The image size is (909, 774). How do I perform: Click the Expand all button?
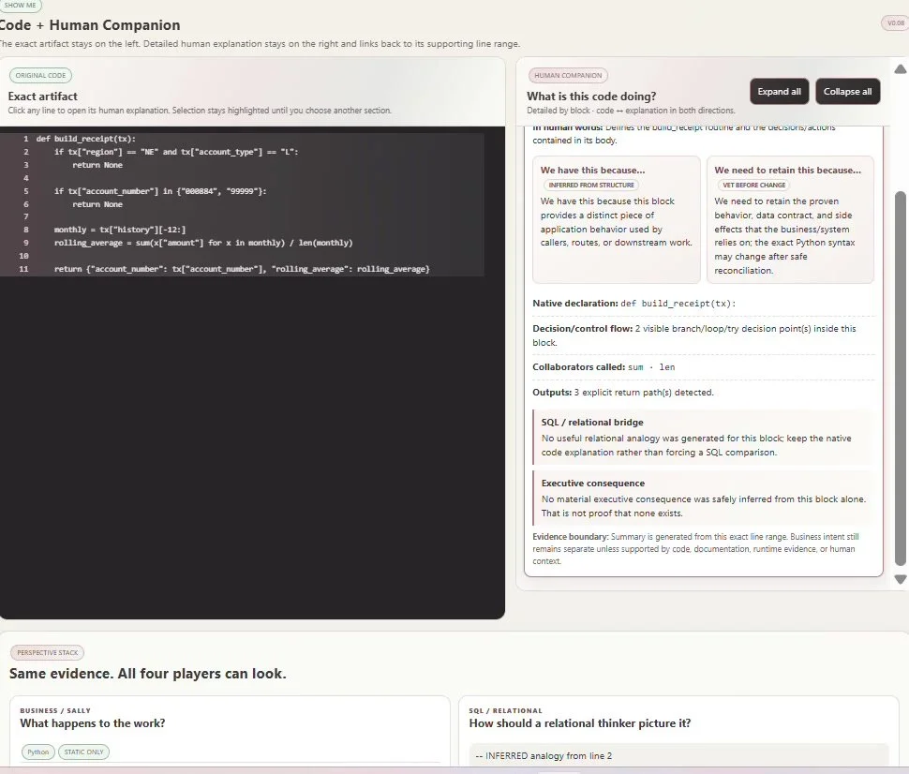779,92
